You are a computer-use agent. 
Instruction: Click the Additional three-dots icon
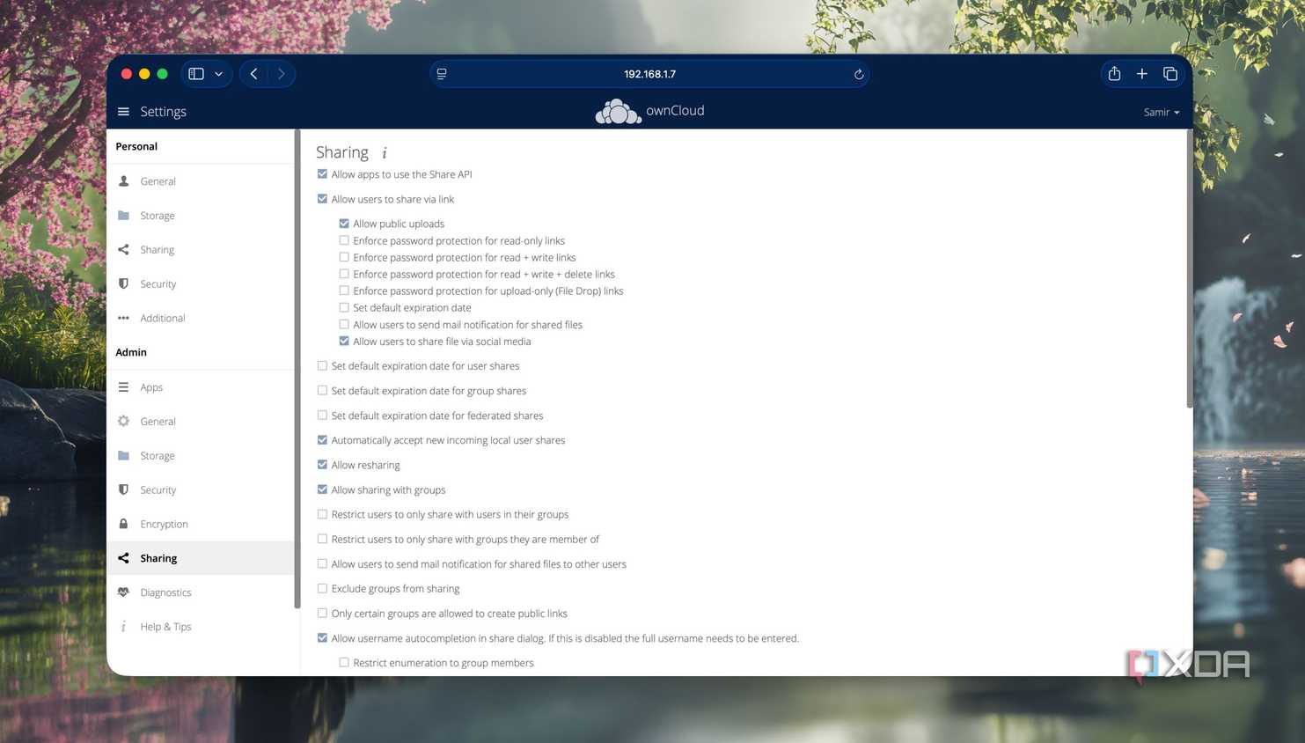tap(123, 319)
